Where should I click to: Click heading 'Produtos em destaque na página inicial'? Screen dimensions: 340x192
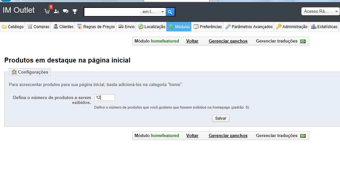(67, 60)
